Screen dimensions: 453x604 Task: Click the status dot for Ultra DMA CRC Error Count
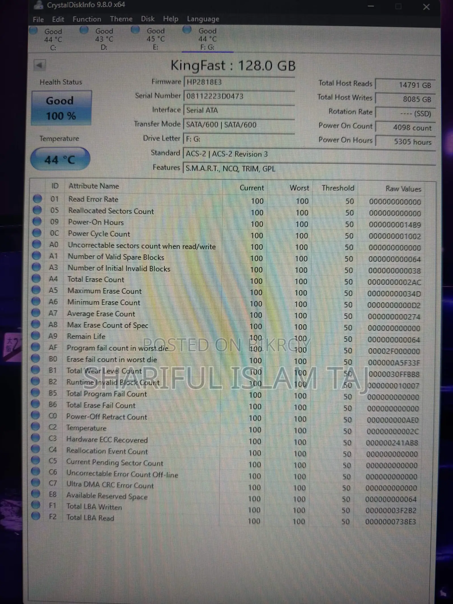pyautogui.click(x=35, y=482)
